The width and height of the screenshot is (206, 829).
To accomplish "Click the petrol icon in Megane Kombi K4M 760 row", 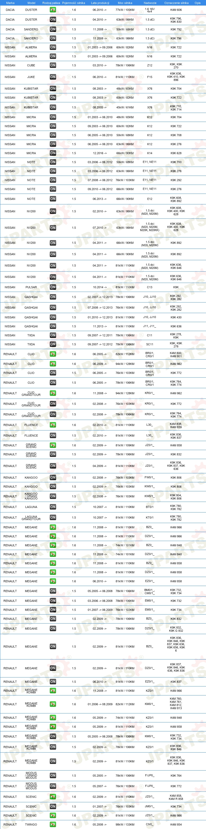I will pos(53,704).
